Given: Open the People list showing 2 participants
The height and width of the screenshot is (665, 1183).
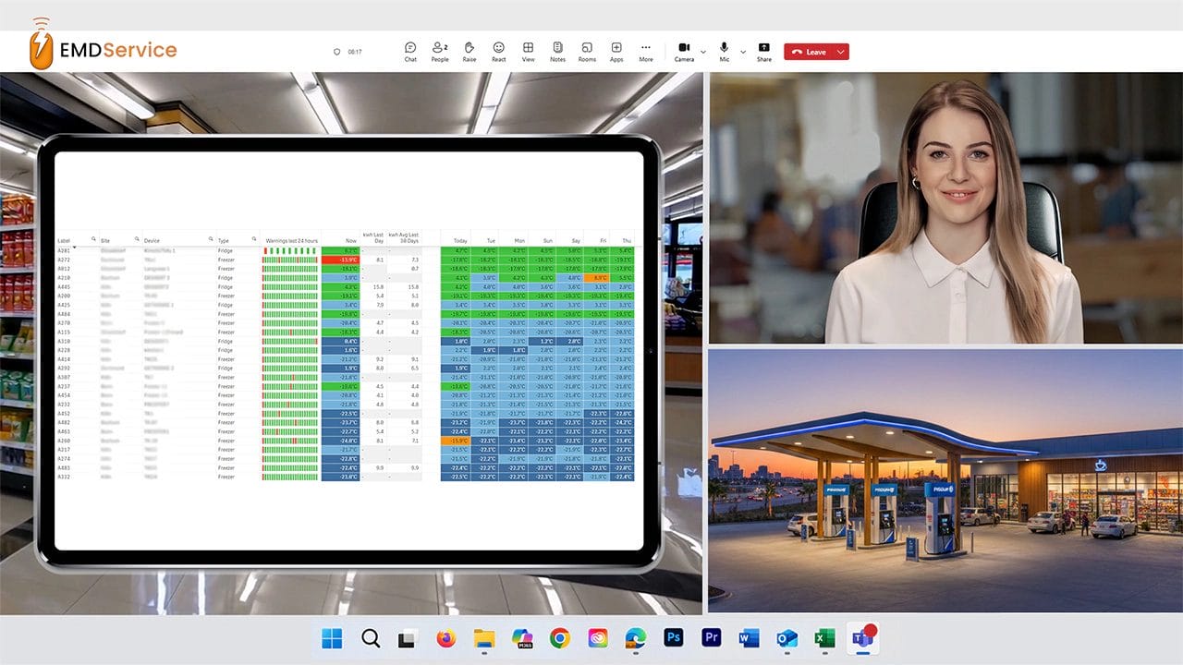Looking at the screenshot, I should [x=439, y=48].
